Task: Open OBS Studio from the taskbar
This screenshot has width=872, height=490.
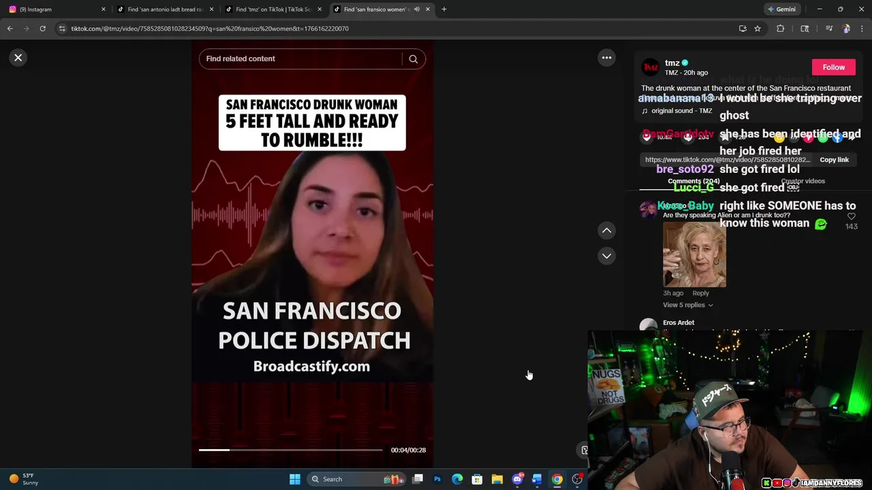Action: pos(577,479)
